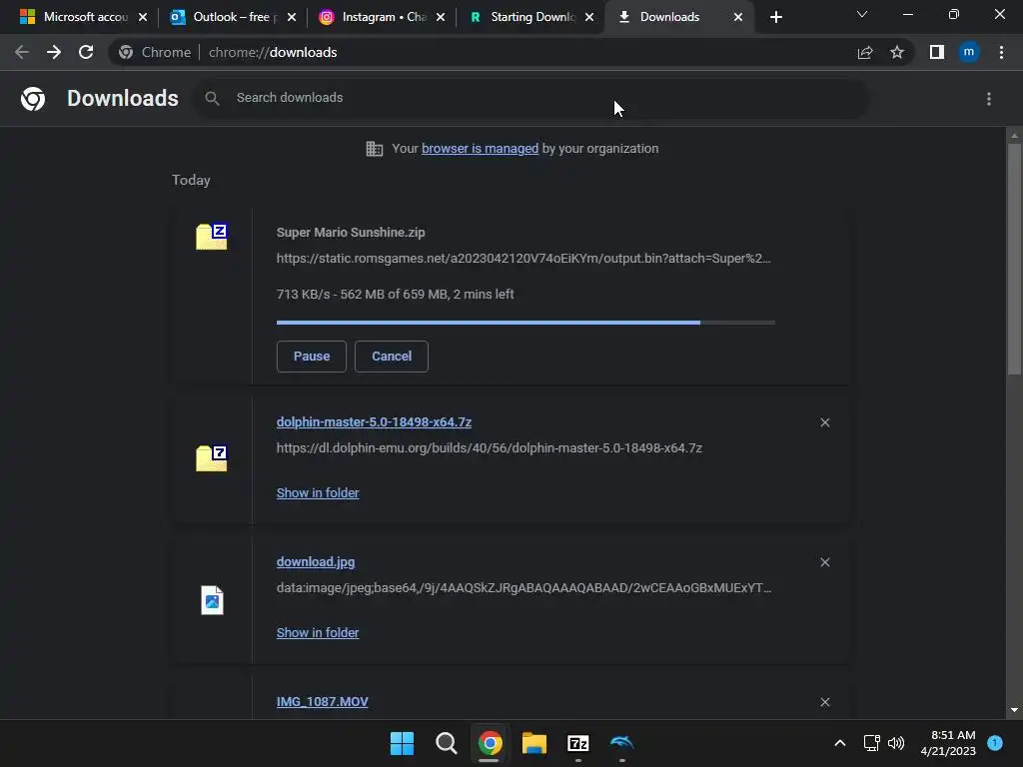Image resolution: width=1023 pixels, height=767 pixels.
Task: Close the Outlook tab
Action: (x=292, y=18)
